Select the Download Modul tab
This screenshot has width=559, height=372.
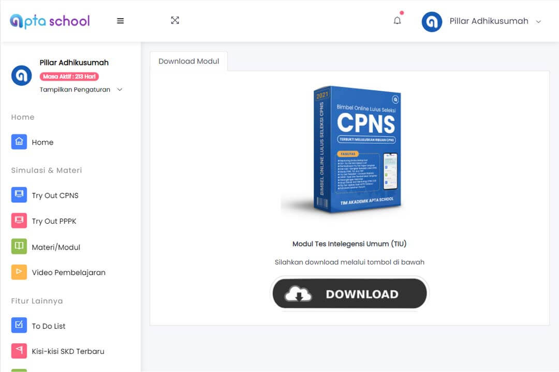click(188, 61)
